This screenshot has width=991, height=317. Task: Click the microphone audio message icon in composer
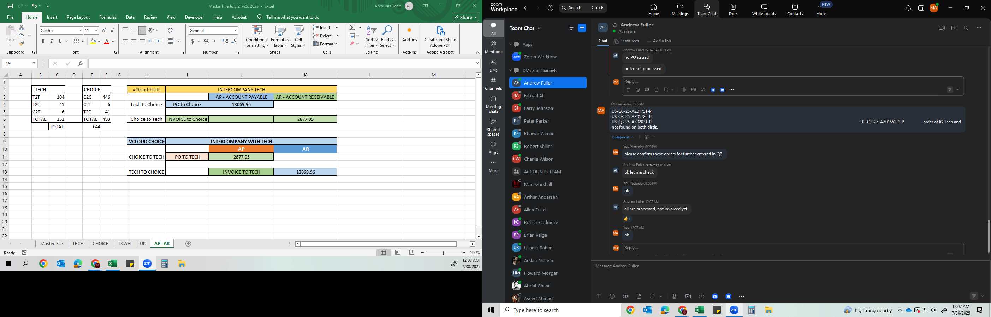point(675,296)
